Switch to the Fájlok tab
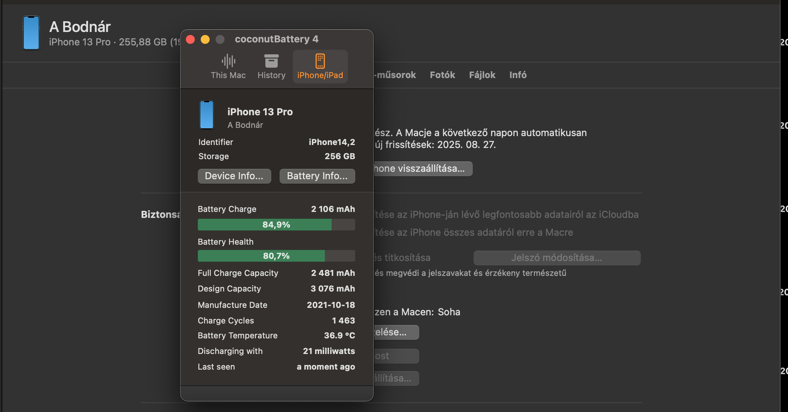This screenshot has width=788, height=412. point(482,75)
